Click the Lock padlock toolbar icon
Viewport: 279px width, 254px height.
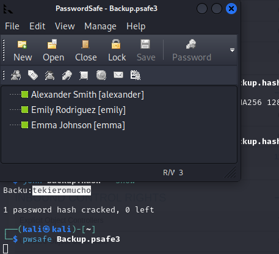coord(116,44)
